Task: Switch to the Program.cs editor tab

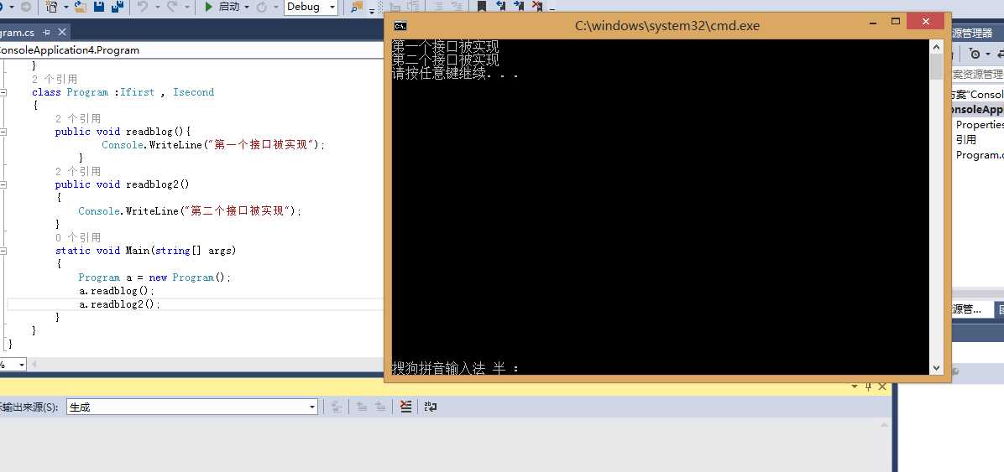Action: [x=18, y=32]
